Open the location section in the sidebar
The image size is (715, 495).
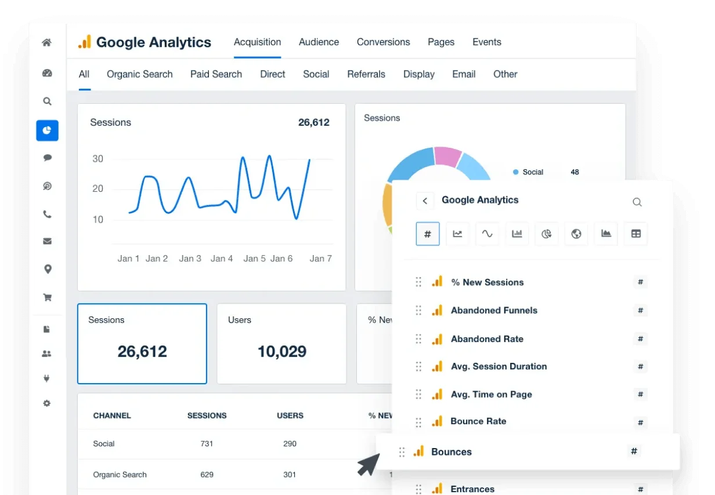coord(47,269)
